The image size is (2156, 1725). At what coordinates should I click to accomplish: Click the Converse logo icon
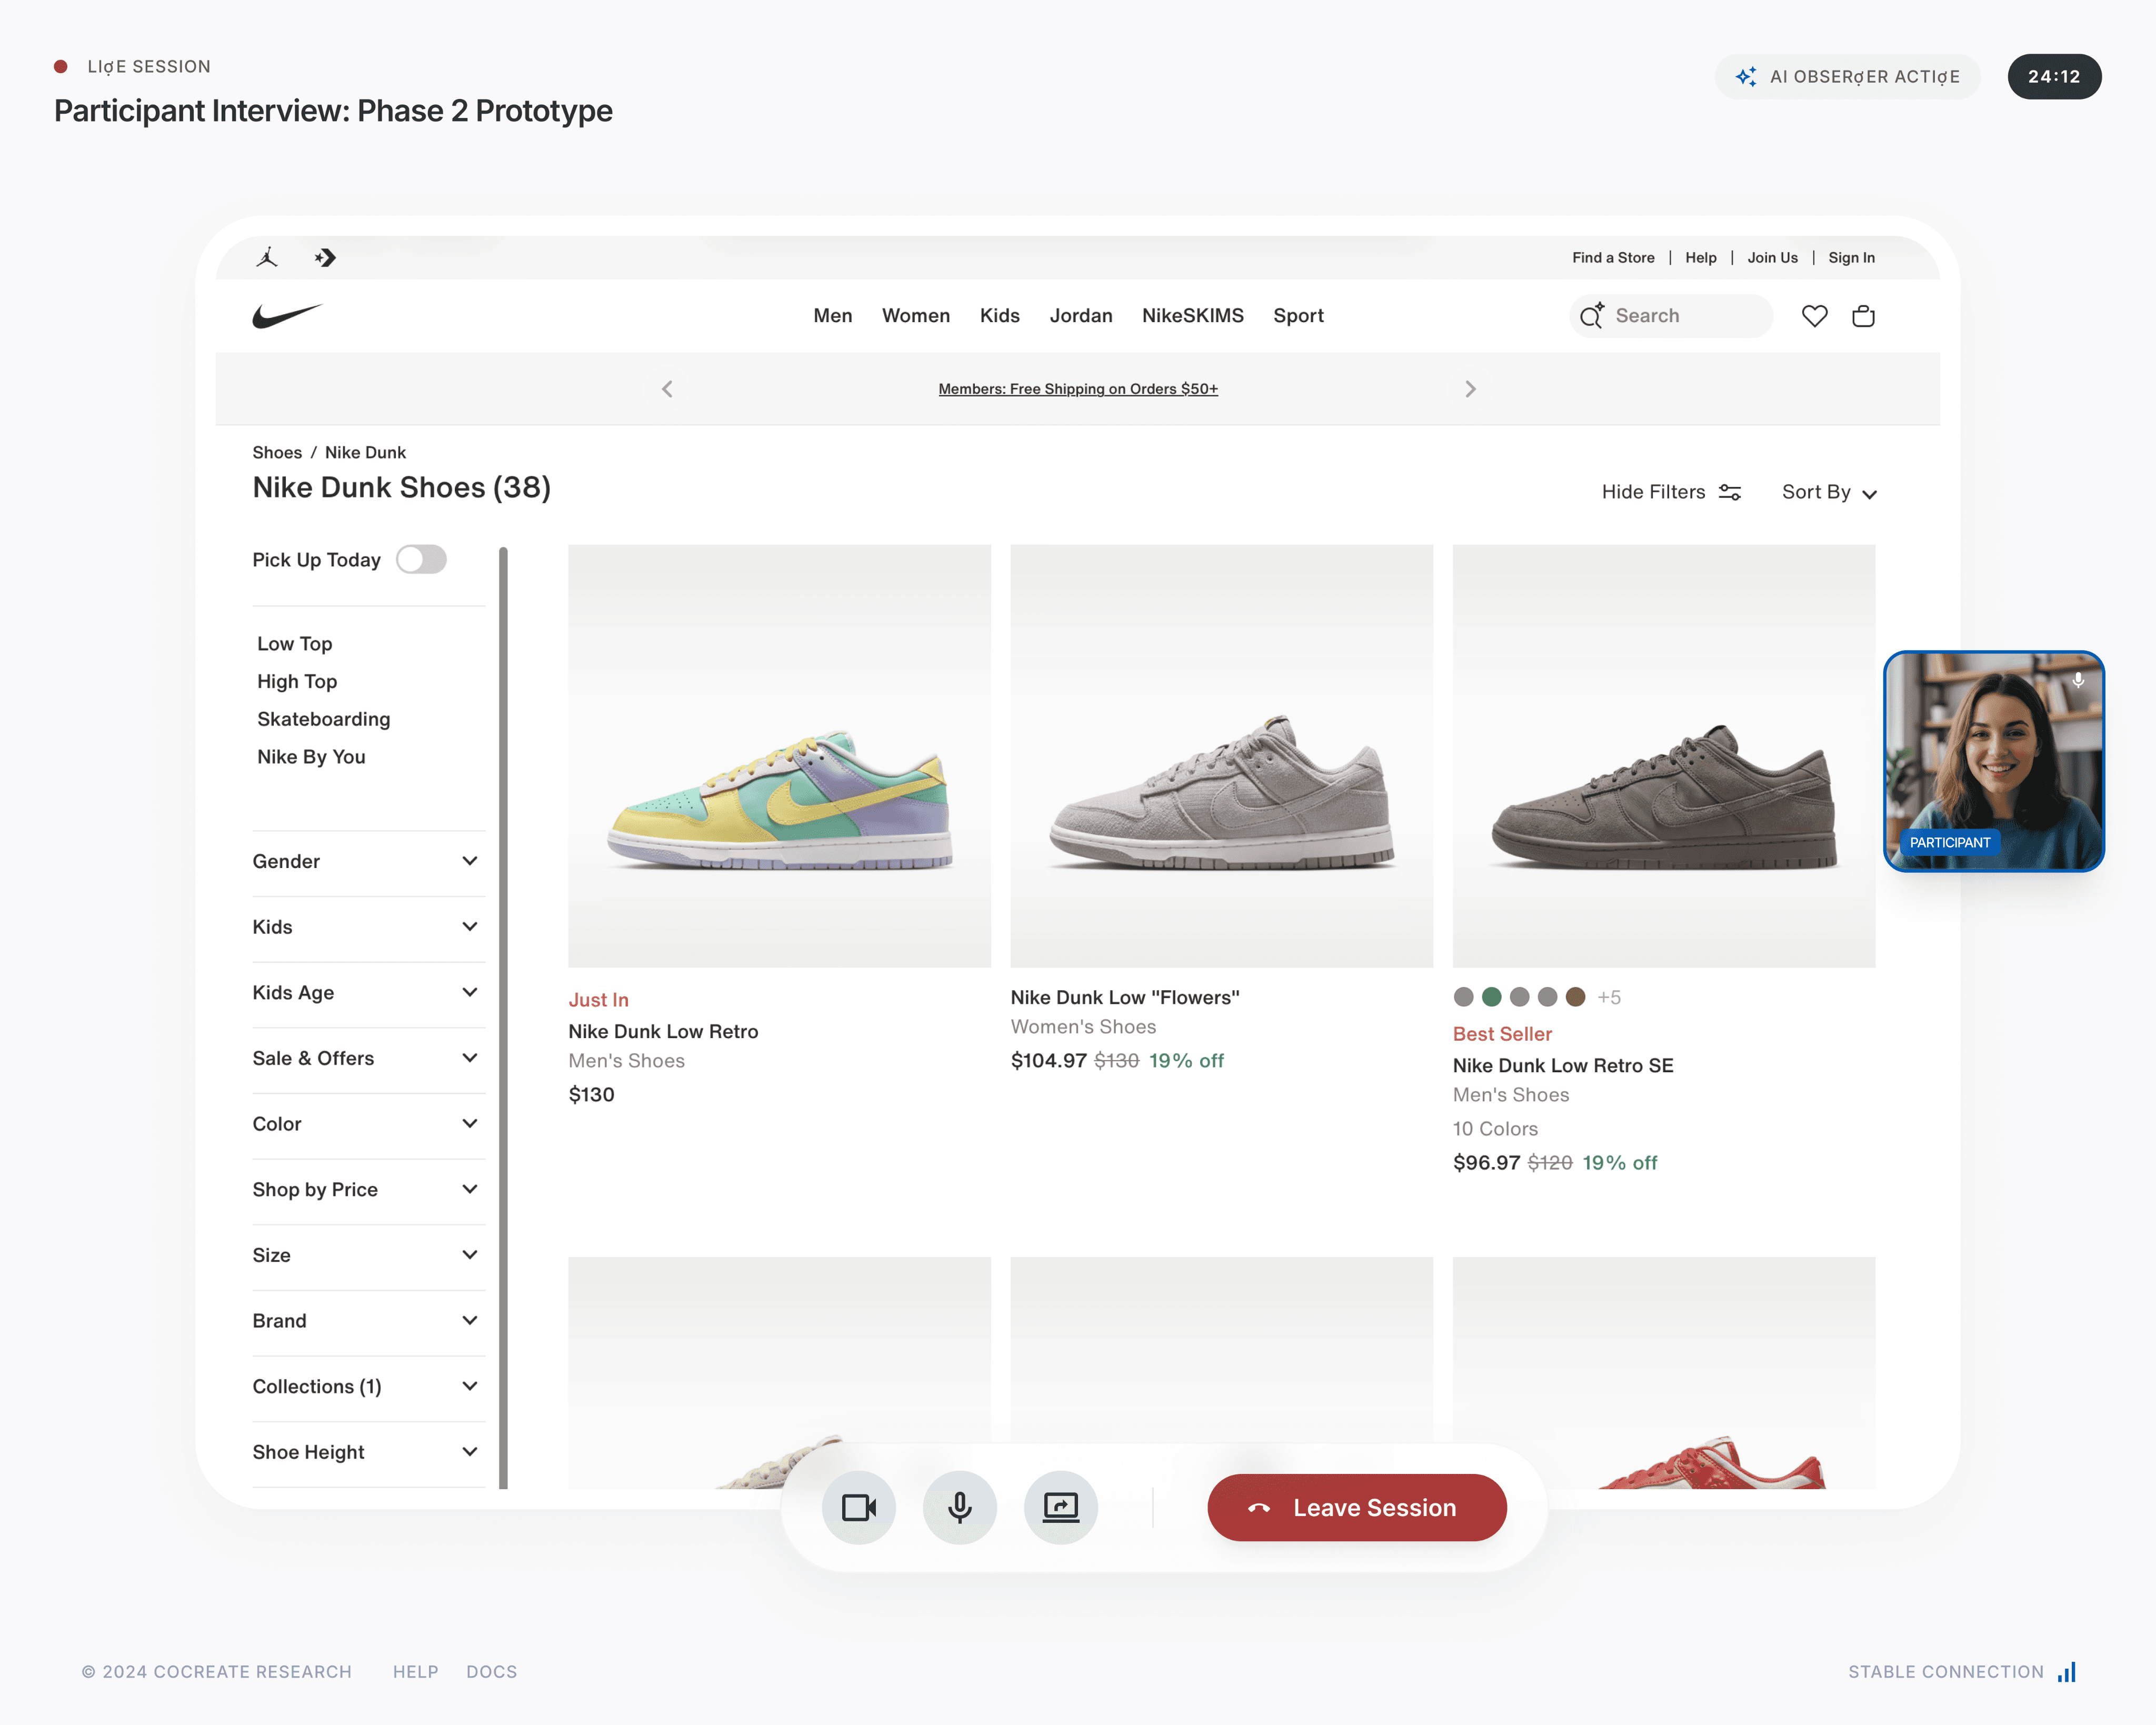point(325,258)
